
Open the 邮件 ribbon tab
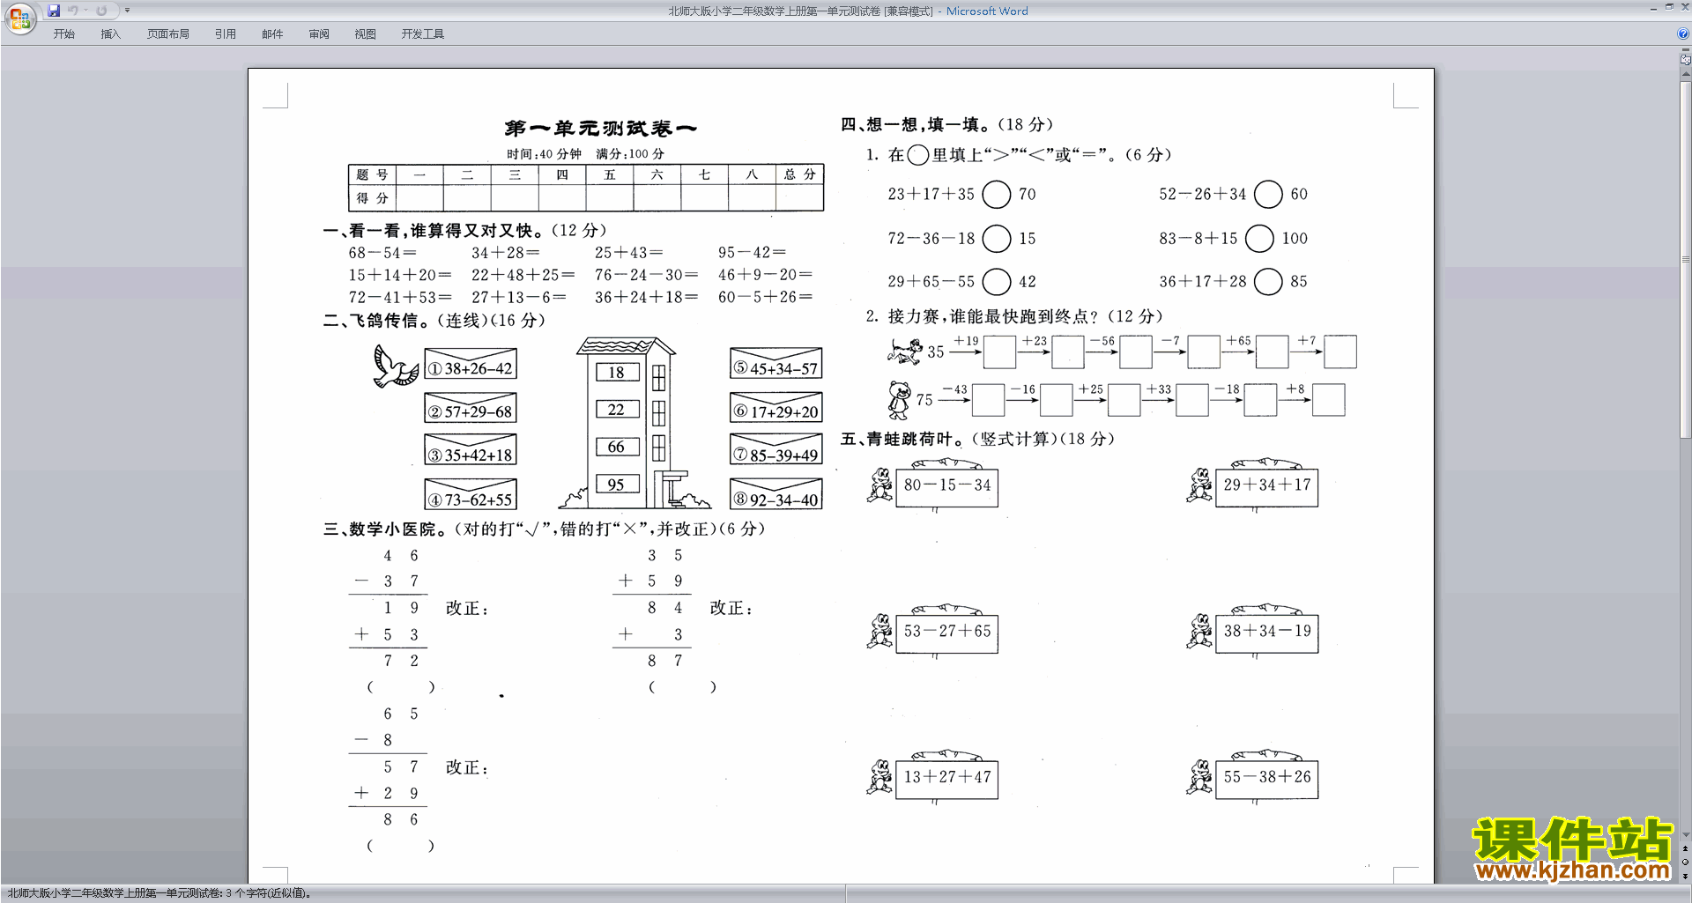[x=272, y=34]
